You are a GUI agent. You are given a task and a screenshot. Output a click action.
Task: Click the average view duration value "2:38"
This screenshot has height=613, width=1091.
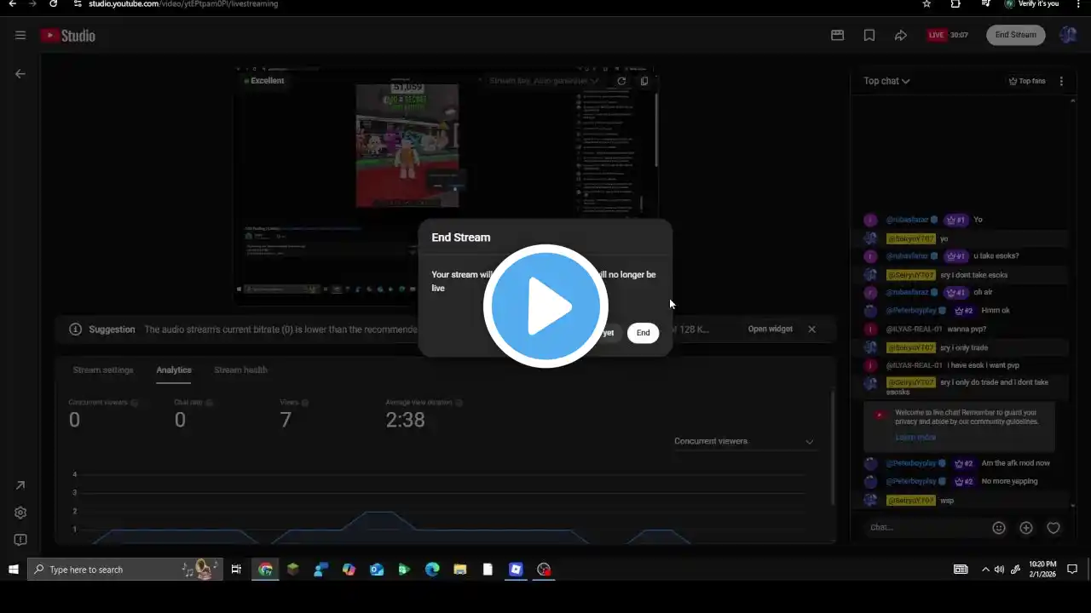(x=405, y=420)
